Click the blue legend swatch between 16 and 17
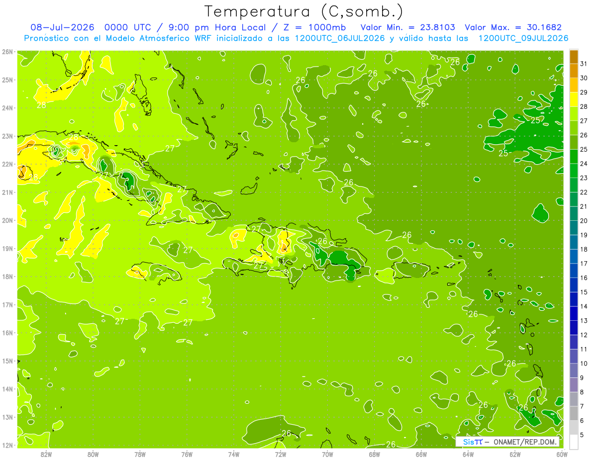This screenshot has width=597, height=461. click(574, 271)
